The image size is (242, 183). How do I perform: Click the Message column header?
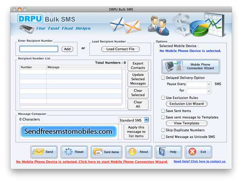pyautogui.click(x=84, y=67)
